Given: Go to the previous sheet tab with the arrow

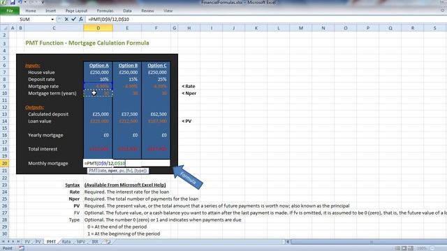Looking at the screenshot, I should (8, 242).
